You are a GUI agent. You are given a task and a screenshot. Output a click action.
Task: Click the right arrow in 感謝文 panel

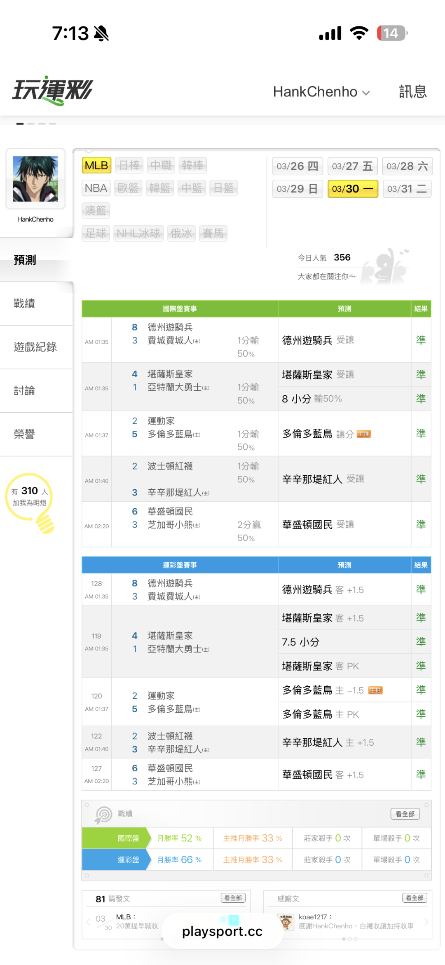(x=426, y=922)
